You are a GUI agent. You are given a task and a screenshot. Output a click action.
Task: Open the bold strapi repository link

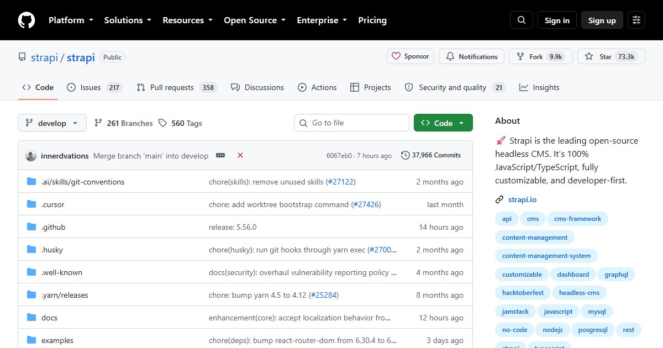(x=81, y=57)
